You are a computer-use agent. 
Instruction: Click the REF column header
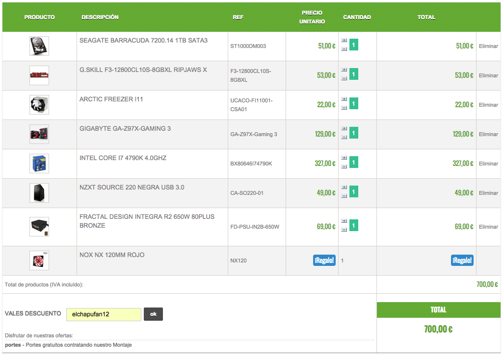coord(238,17)
